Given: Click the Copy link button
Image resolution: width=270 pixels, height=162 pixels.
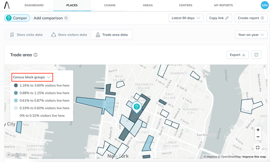Looking at the screenshot, I should 219,18.
